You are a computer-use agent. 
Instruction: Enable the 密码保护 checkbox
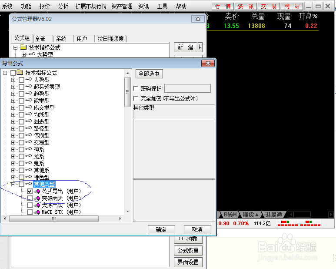[136, 88]
